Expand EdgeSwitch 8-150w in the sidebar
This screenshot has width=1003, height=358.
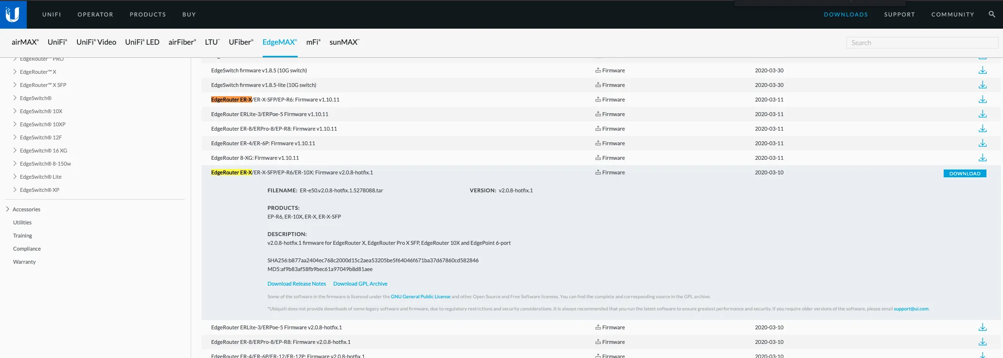pos(15,164)
